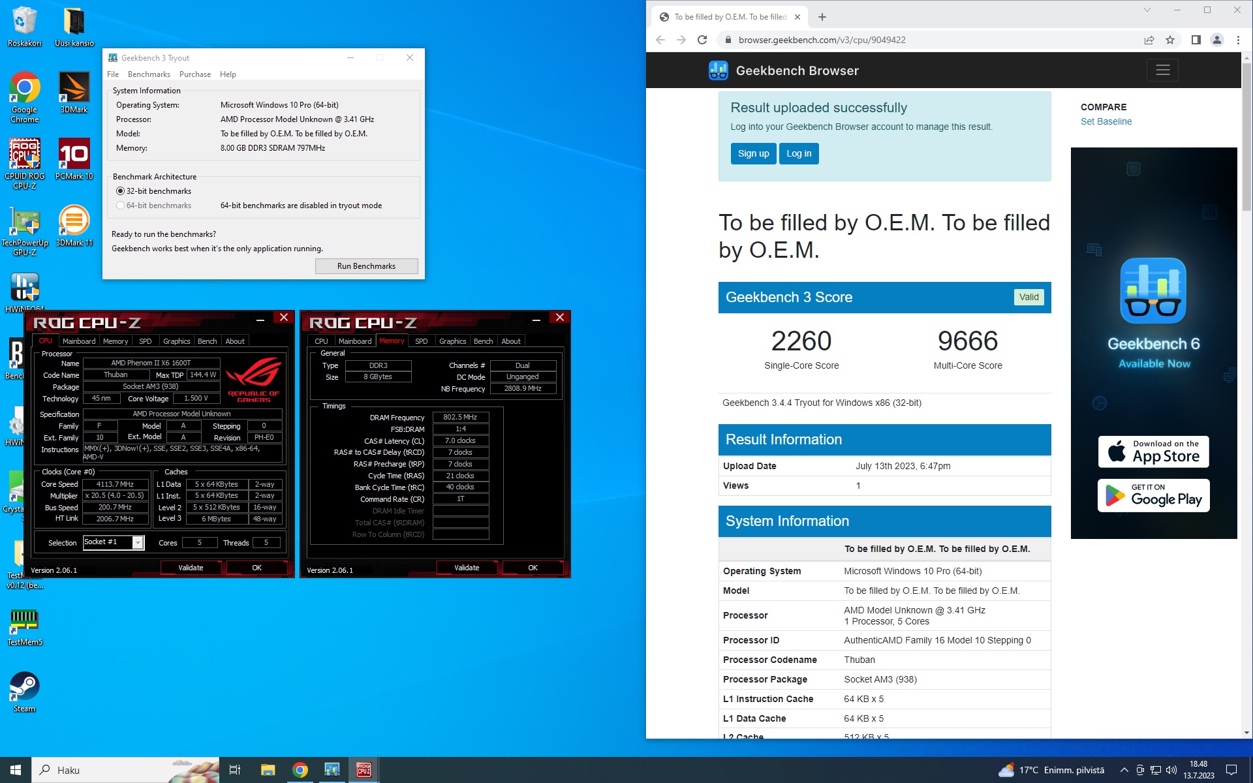
Task: Open Graphics tab in right CPU-Z
Action: [x=452, y=341]
